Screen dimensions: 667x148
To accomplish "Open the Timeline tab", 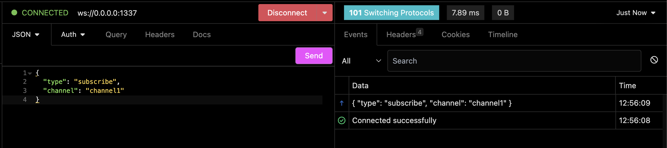I will click(x=503, y=35).
